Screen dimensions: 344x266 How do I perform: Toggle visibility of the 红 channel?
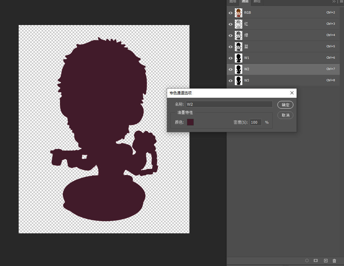point(230,24)
